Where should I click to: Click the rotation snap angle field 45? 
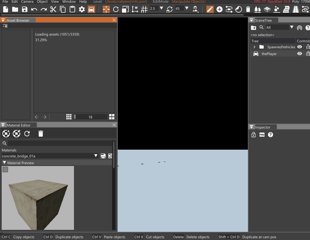tap(179, 8)
